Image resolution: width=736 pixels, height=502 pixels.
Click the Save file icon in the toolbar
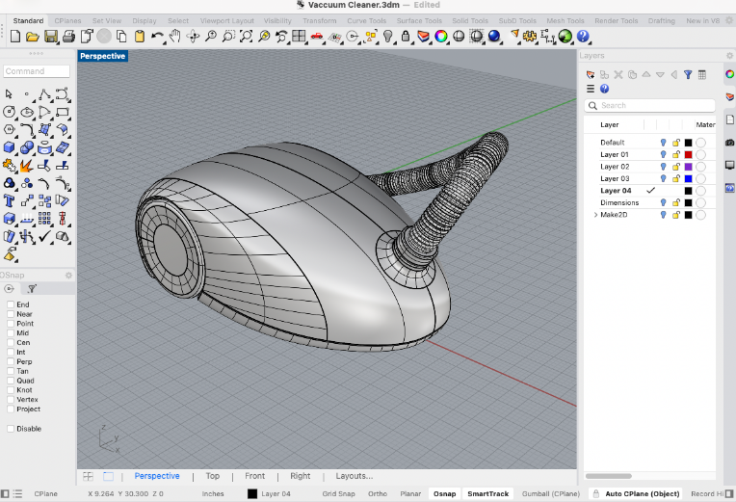[x=50, y=37]
